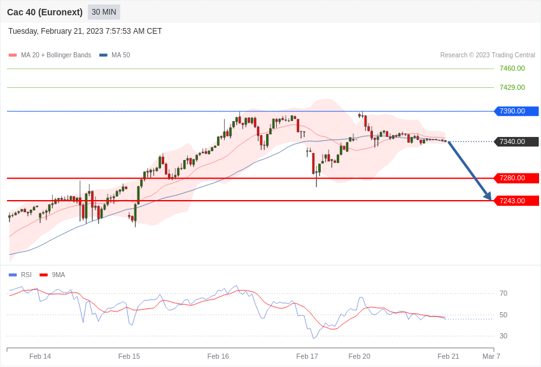The height and width of the screenshot is (367, 541).
Task: Click the chart timestamp text
Action: (x=85, y=31)
